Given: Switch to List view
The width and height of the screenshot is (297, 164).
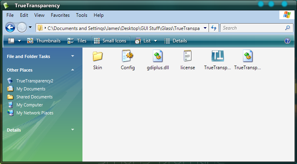Looking at the screenshot, I should [x=143, y=41].
